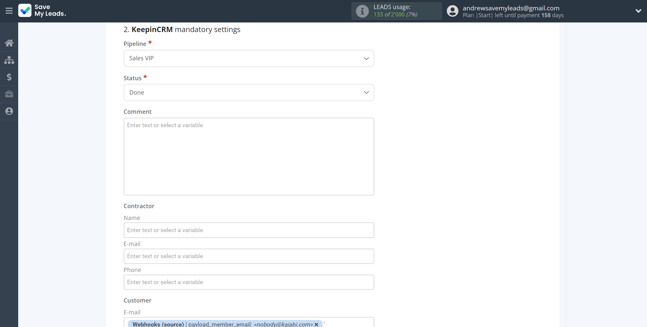
Task: Click the account email andrewsavemyleads@gmail.com
Action: tap(511, 8)
